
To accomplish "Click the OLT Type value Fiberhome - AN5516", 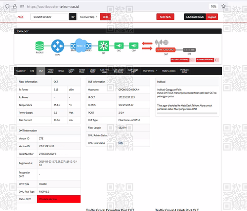I will coord(129,120).
